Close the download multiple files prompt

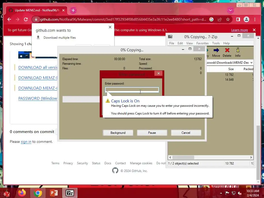(110, 27)
